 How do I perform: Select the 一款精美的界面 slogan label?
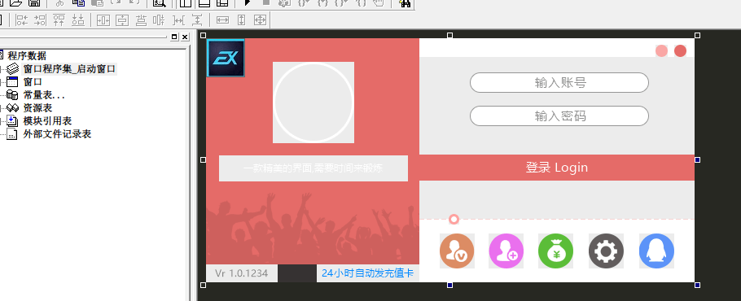[313, 168]
